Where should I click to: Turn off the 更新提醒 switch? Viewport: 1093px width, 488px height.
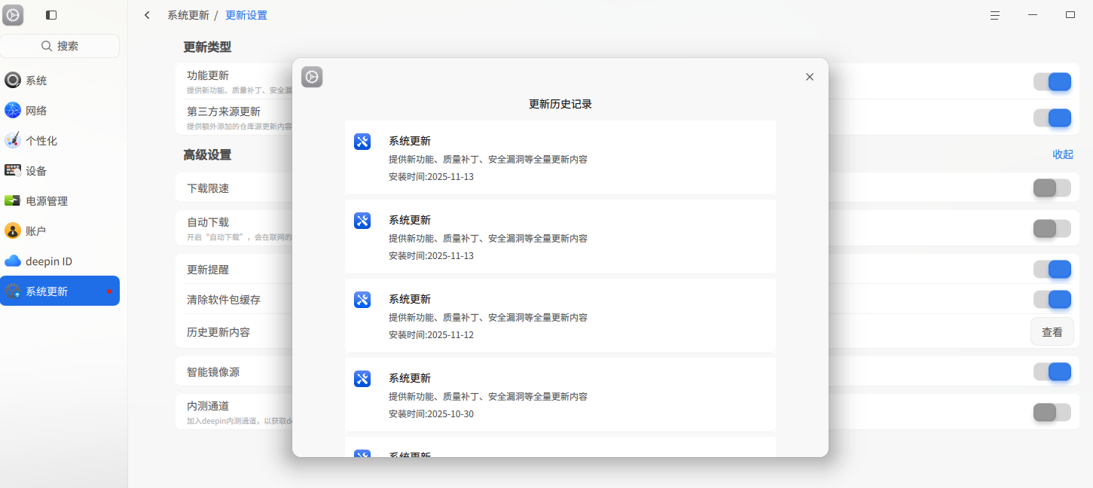[1052, 269]
